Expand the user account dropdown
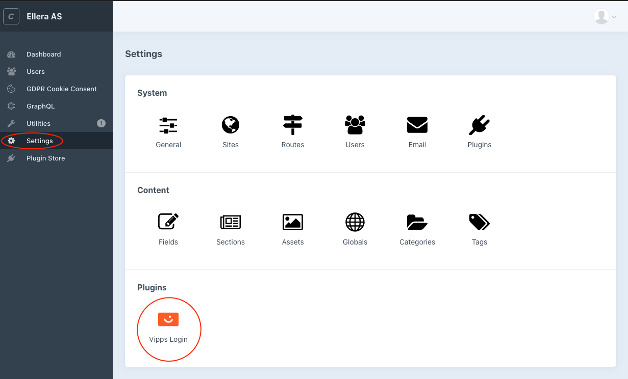This screenshot has height=379, width=628. [604, 16]
